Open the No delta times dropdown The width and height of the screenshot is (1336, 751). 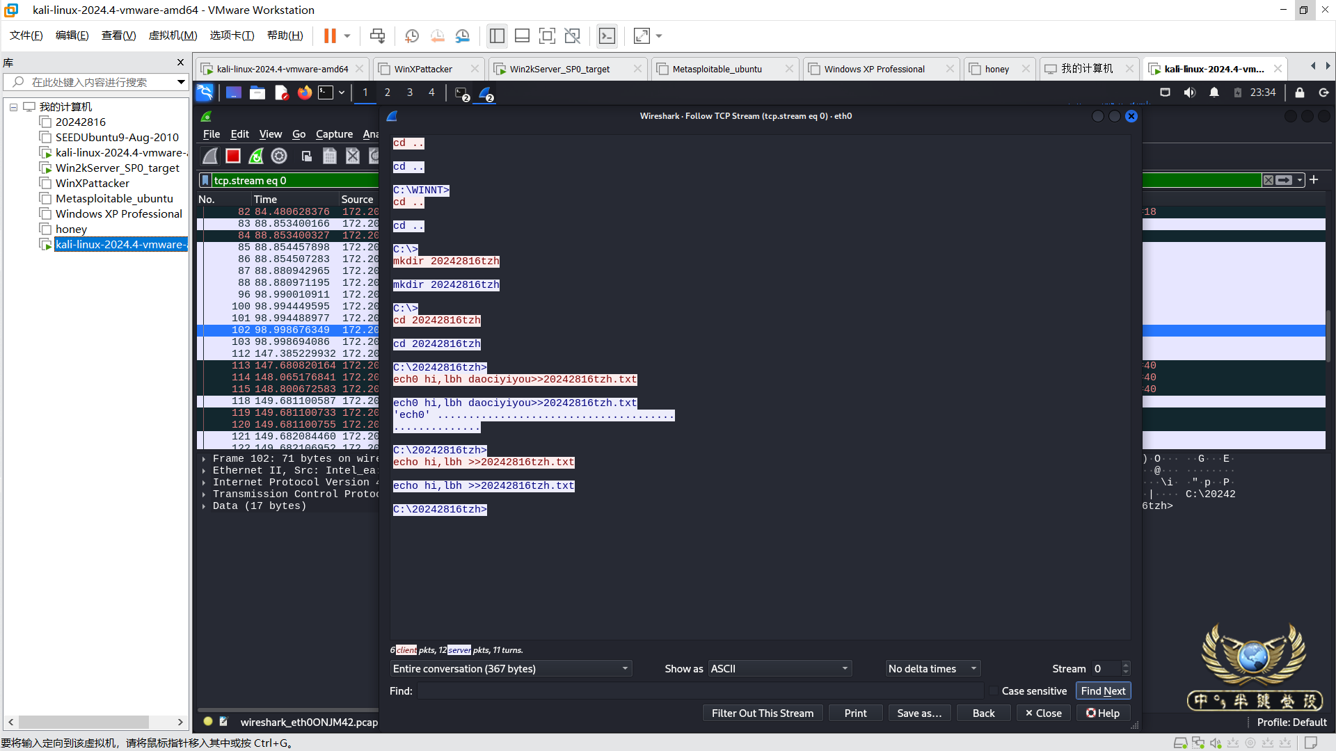[x=932, y=669]
